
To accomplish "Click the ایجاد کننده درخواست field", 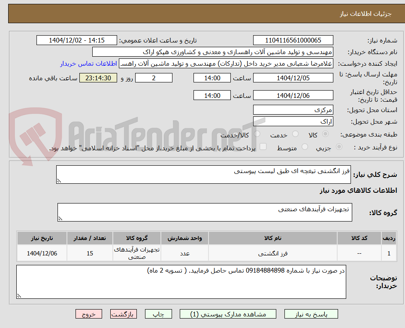I will pyautogui.click(x=226, y=64).
